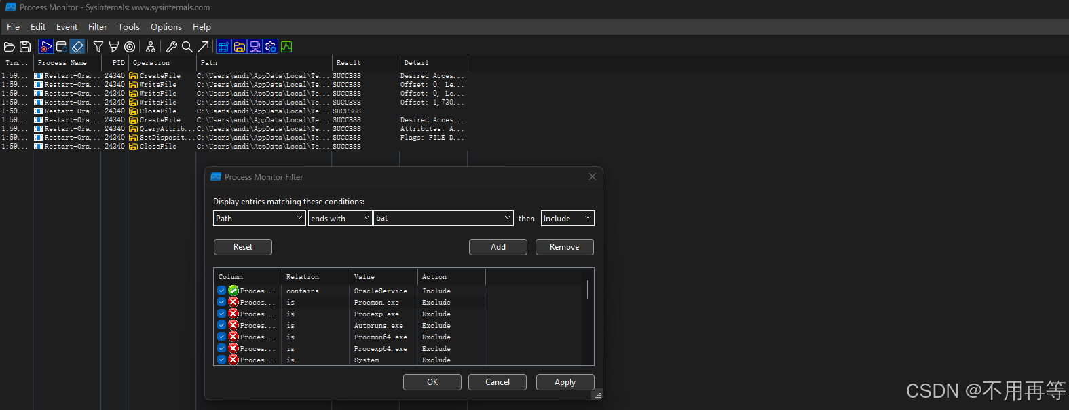
Task: Open the Include action dropdown
Action: tap(567, 218)
